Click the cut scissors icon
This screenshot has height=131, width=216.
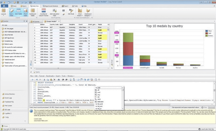click(x=44, y=80)
